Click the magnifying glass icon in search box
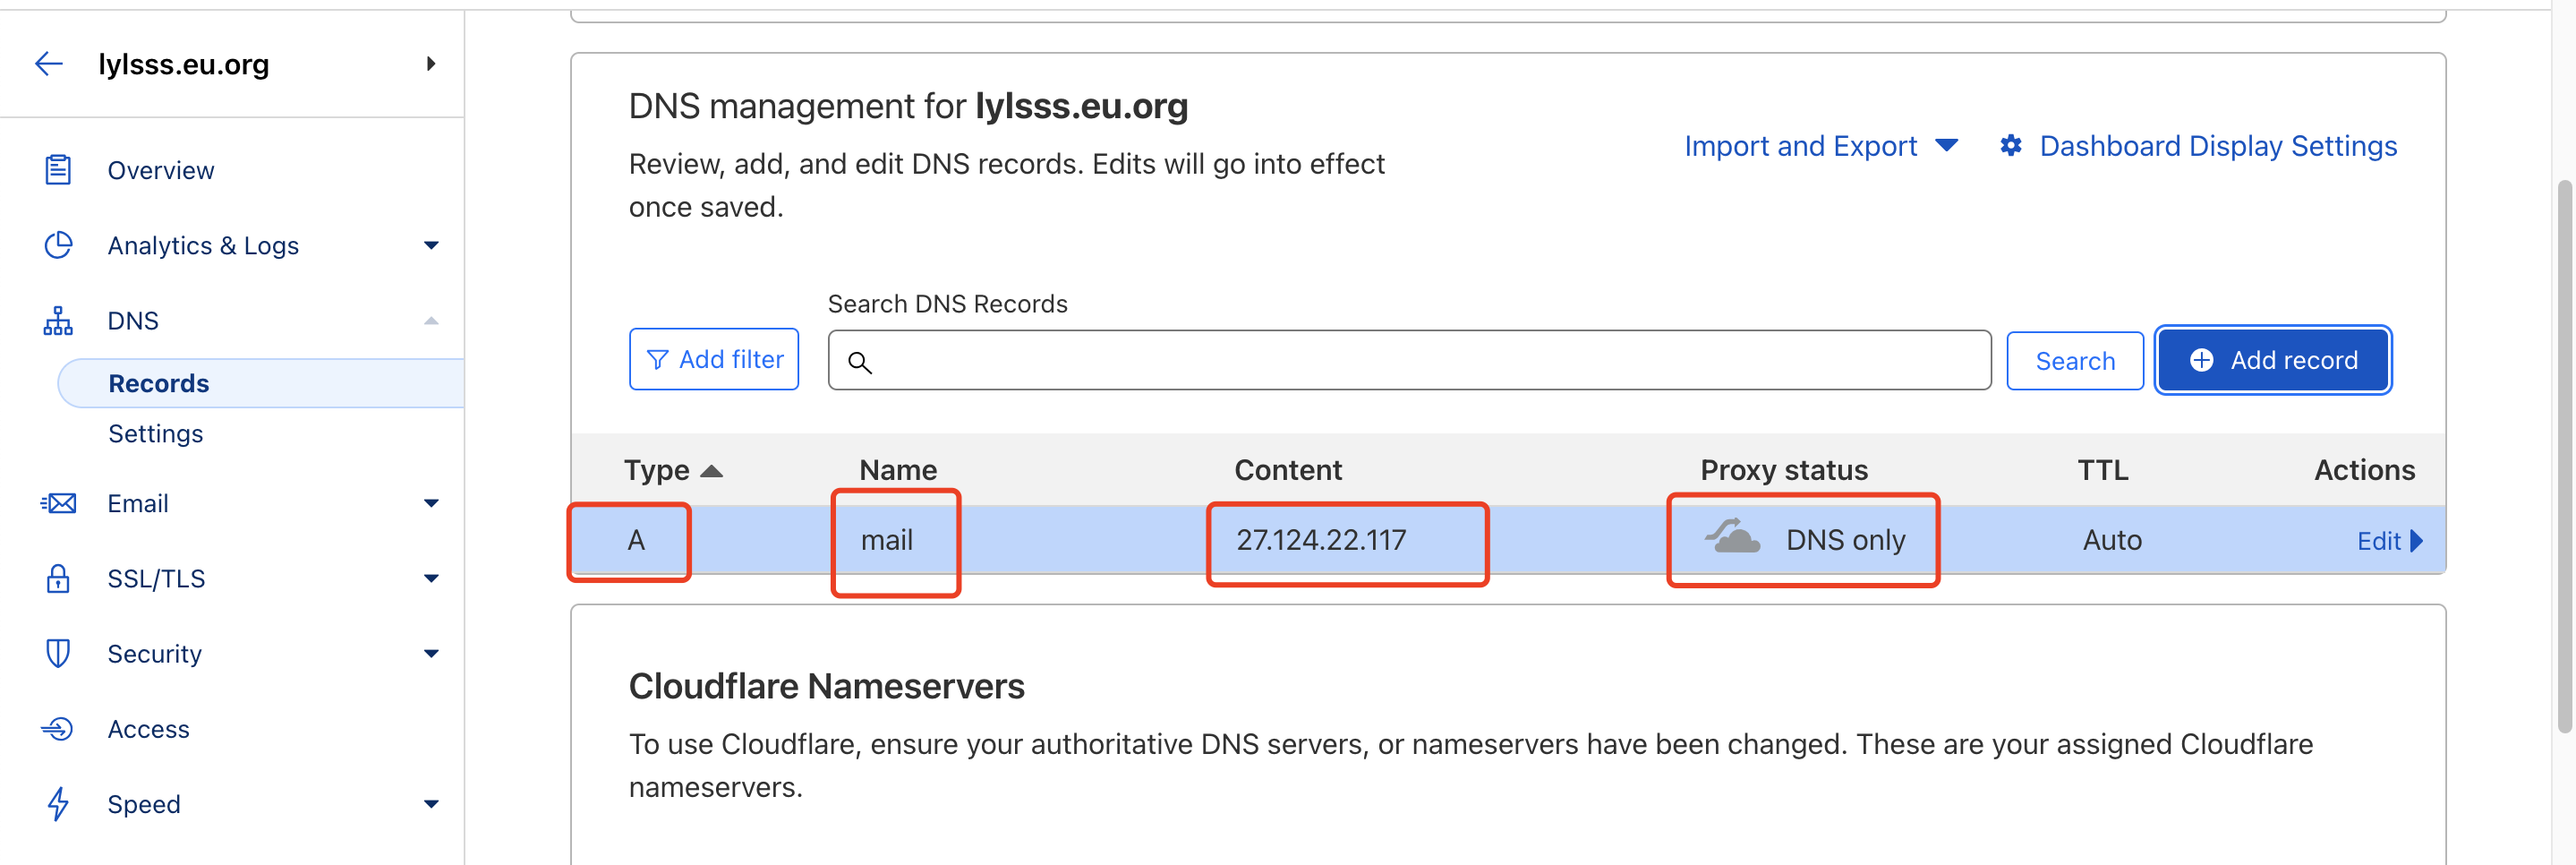Viewport: 2576px width, 865px height. click(x=860, y=362)
